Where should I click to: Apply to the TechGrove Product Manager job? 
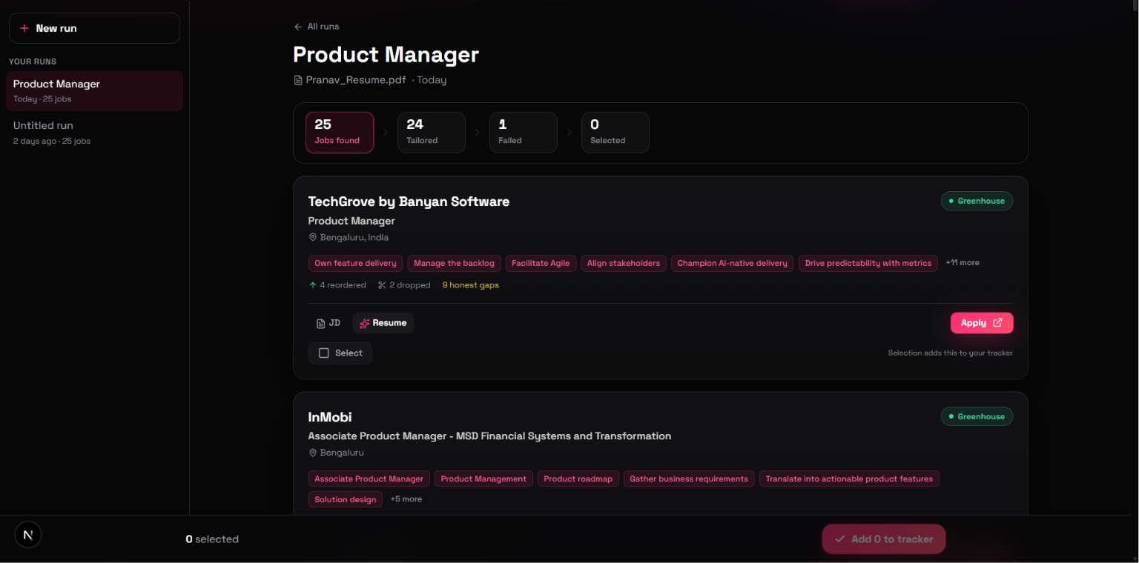pos(982,323)
